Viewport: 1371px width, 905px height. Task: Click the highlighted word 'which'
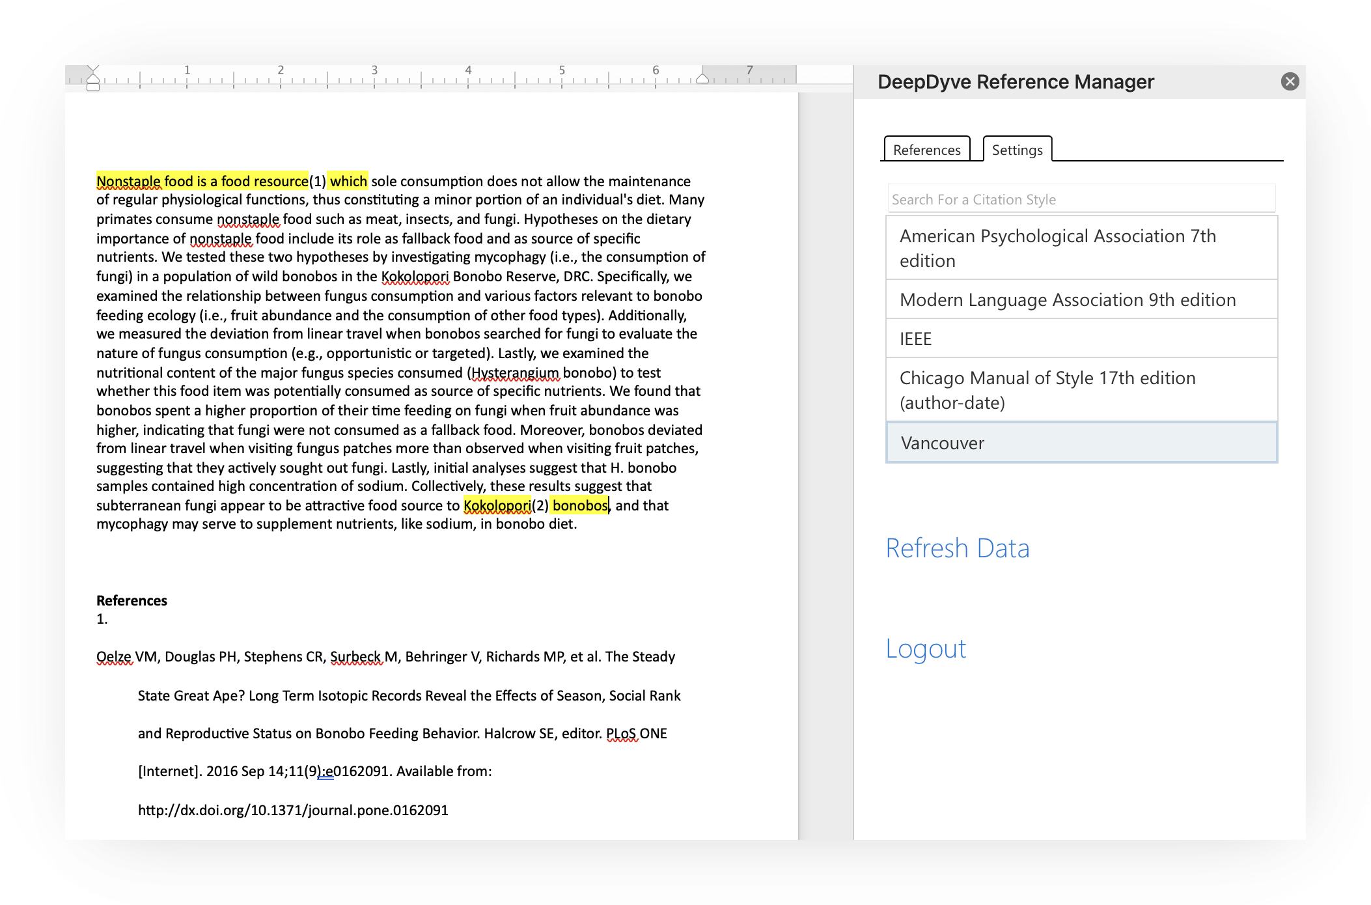click(348, 181)
